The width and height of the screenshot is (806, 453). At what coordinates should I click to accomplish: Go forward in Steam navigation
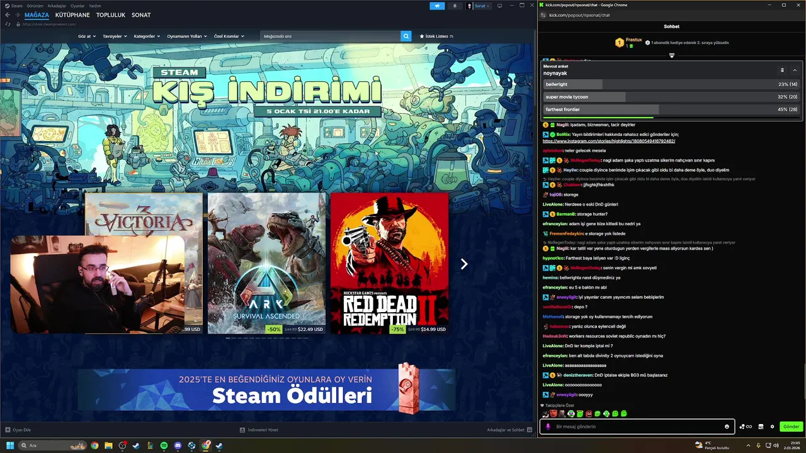pyautogui.click(x=17, y=14)
